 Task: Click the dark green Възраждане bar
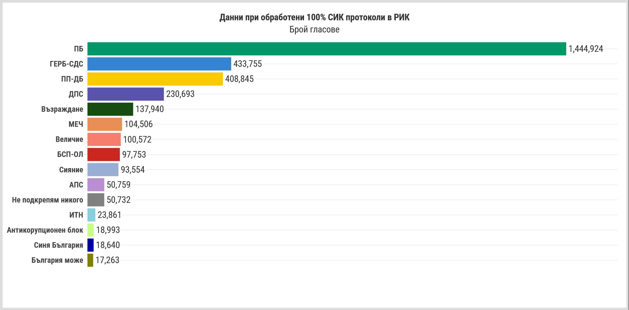click(x=110, y=109)
